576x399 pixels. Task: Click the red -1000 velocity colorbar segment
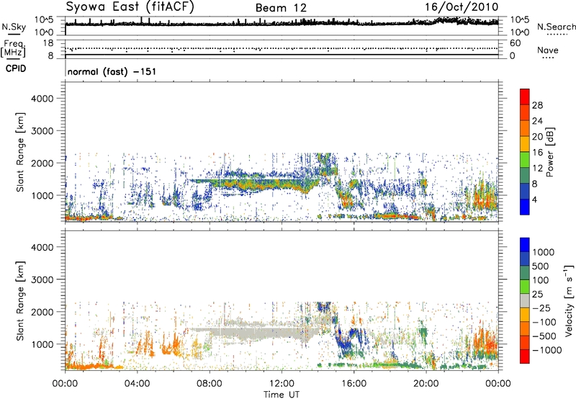[525, 357]
